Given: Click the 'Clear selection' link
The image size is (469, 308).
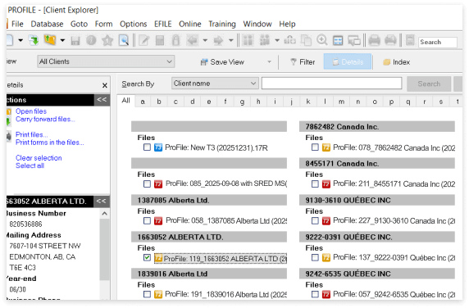Looking at the screenshot, I should [x=39, y=158].
